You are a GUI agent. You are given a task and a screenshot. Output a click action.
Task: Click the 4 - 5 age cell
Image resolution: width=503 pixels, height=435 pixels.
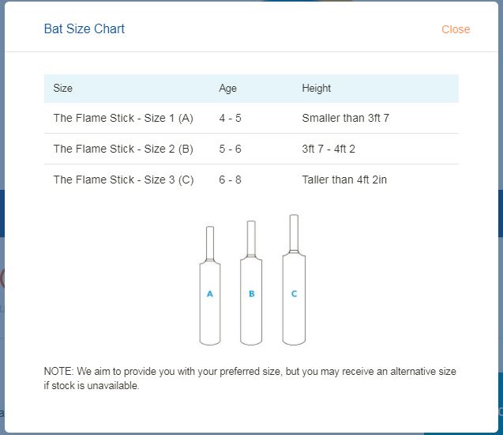230,119
